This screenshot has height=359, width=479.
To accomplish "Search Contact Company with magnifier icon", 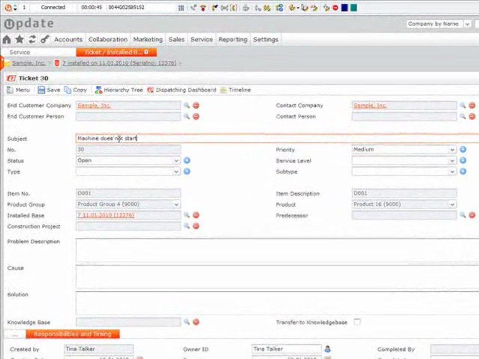I will [463, 105].
